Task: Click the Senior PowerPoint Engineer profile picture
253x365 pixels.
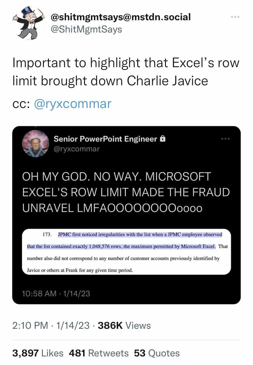Action: click(x=35, y=143)
